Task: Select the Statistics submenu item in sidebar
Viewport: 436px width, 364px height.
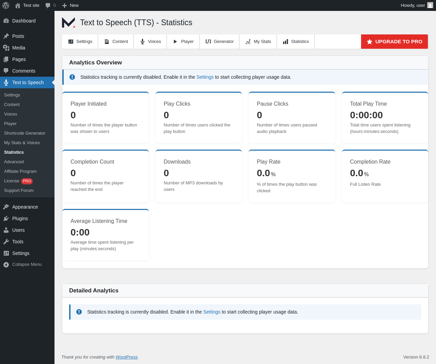Action: (x=14, y=152)
